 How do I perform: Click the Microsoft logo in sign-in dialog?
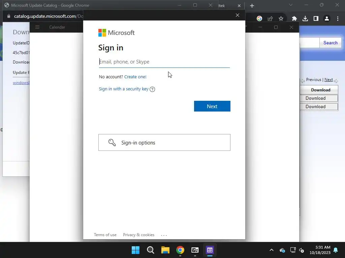coord(116,33)
